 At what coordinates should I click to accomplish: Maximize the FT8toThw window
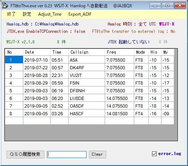coord(168,5)
